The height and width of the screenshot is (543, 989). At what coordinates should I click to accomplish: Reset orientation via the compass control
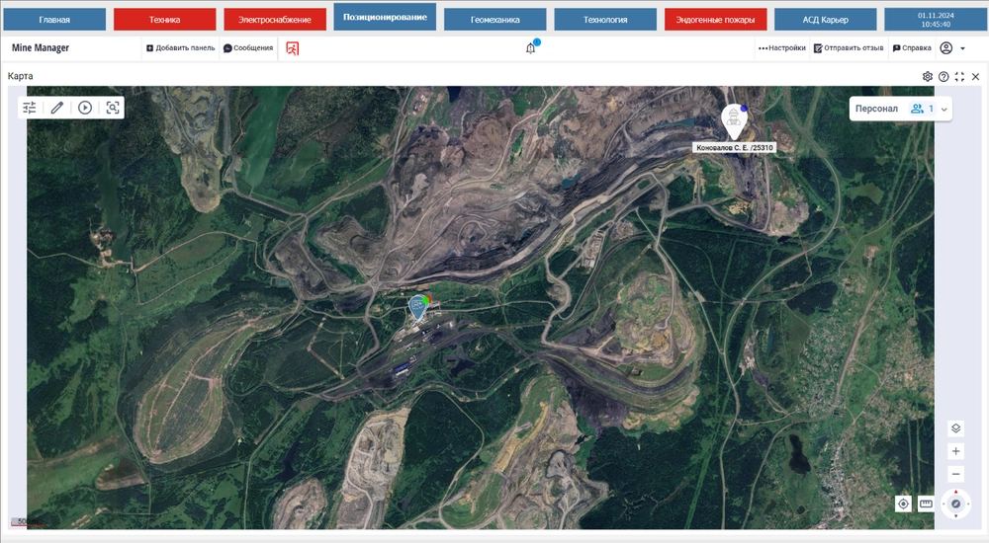955,504
